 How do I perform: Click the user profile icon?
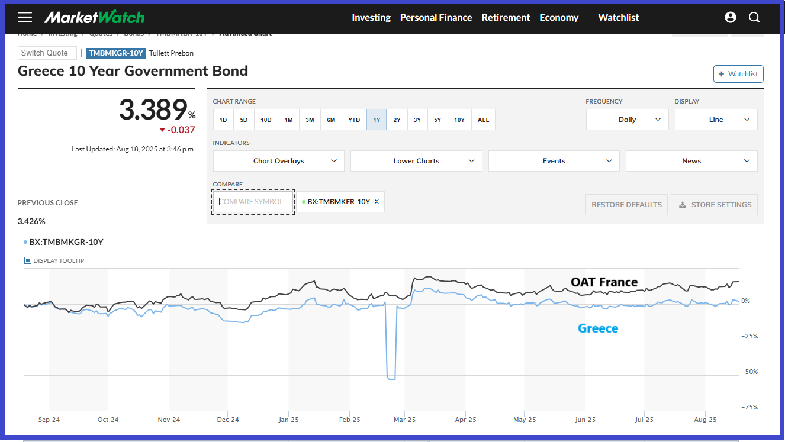point(731,17)
